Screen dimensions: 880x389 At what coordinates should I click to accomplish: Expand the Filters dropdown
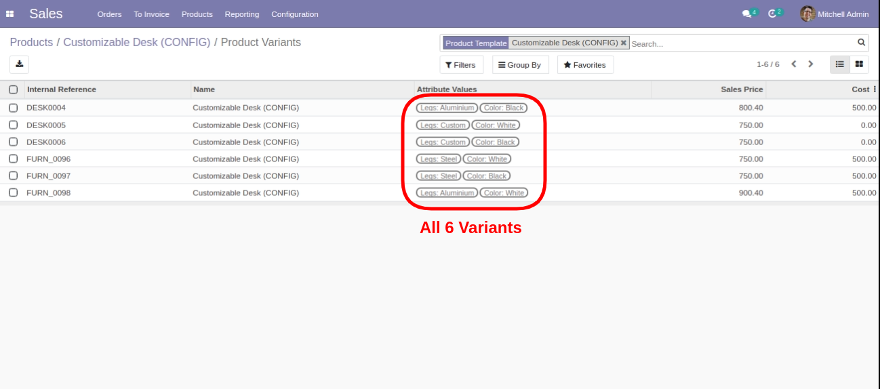[x=461, y=65]
